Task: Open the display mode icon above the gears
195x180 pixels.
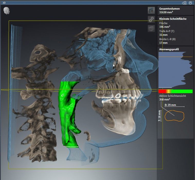Action: coord(151,10)
